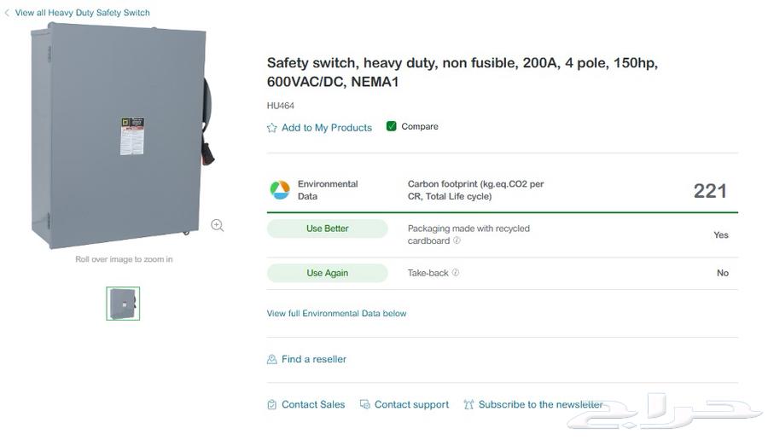This screenshot has height=440, width=768.
Task: Click the newsletter subscribe icon
Action: [468, 405]
